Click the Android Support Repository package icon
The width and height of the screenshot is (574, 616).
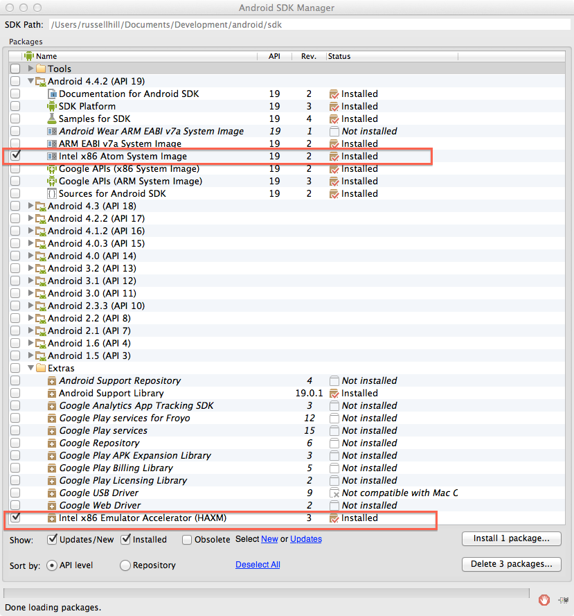[52, 380]
